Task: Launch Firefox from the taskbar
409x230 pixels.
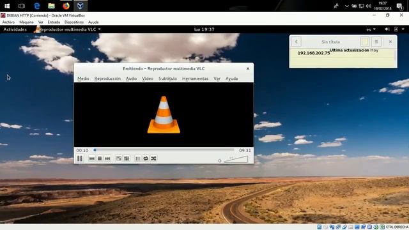Action: point(66,6)
